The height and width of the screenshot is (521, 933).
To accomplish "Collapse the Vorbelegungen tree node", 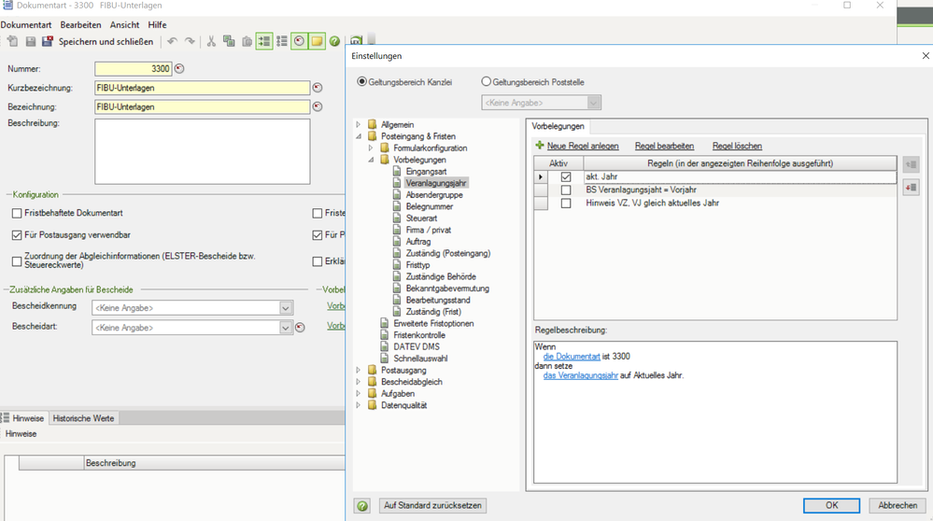I will [x=371, y=160].
